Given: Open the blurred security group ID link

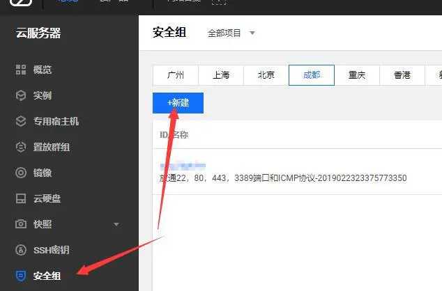Looking at the screenshot, I should pos(183,166).
